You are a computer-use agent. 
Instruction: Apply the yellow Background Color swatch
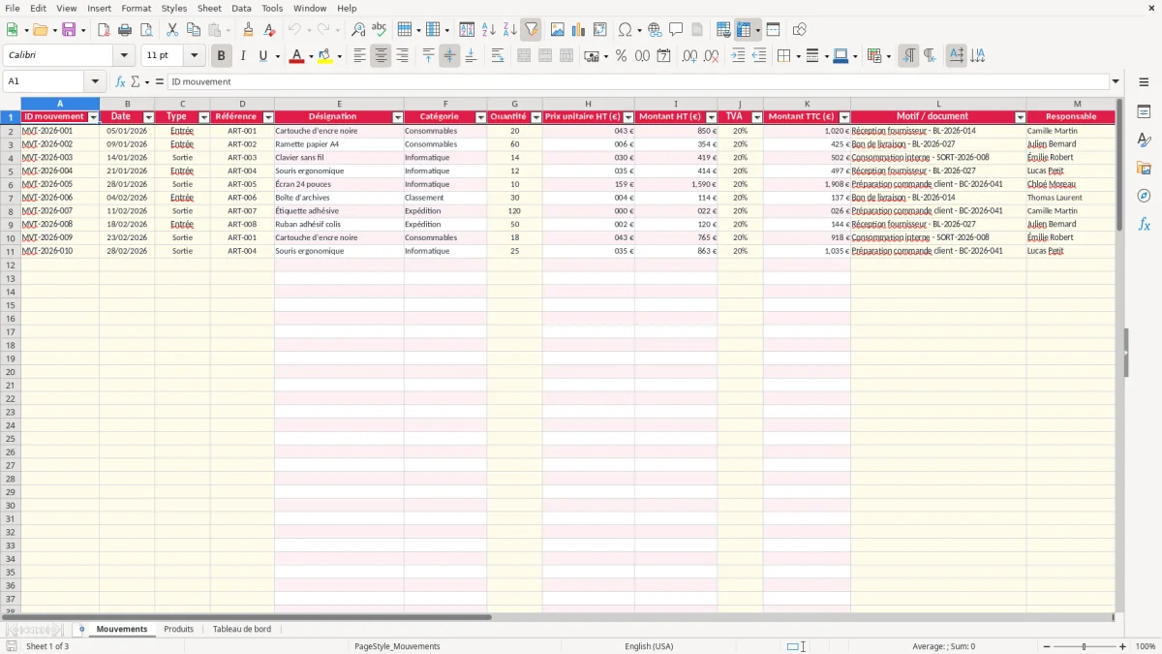point(324,56)
